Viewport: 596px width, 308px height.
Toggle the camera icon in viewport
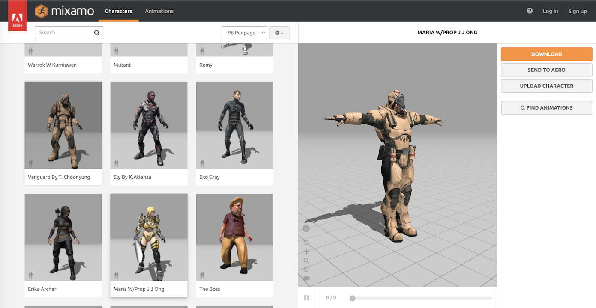[x=306, y=278]
